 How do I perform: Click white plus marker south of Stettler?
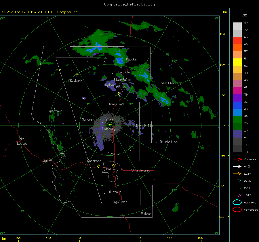[163, 116]
